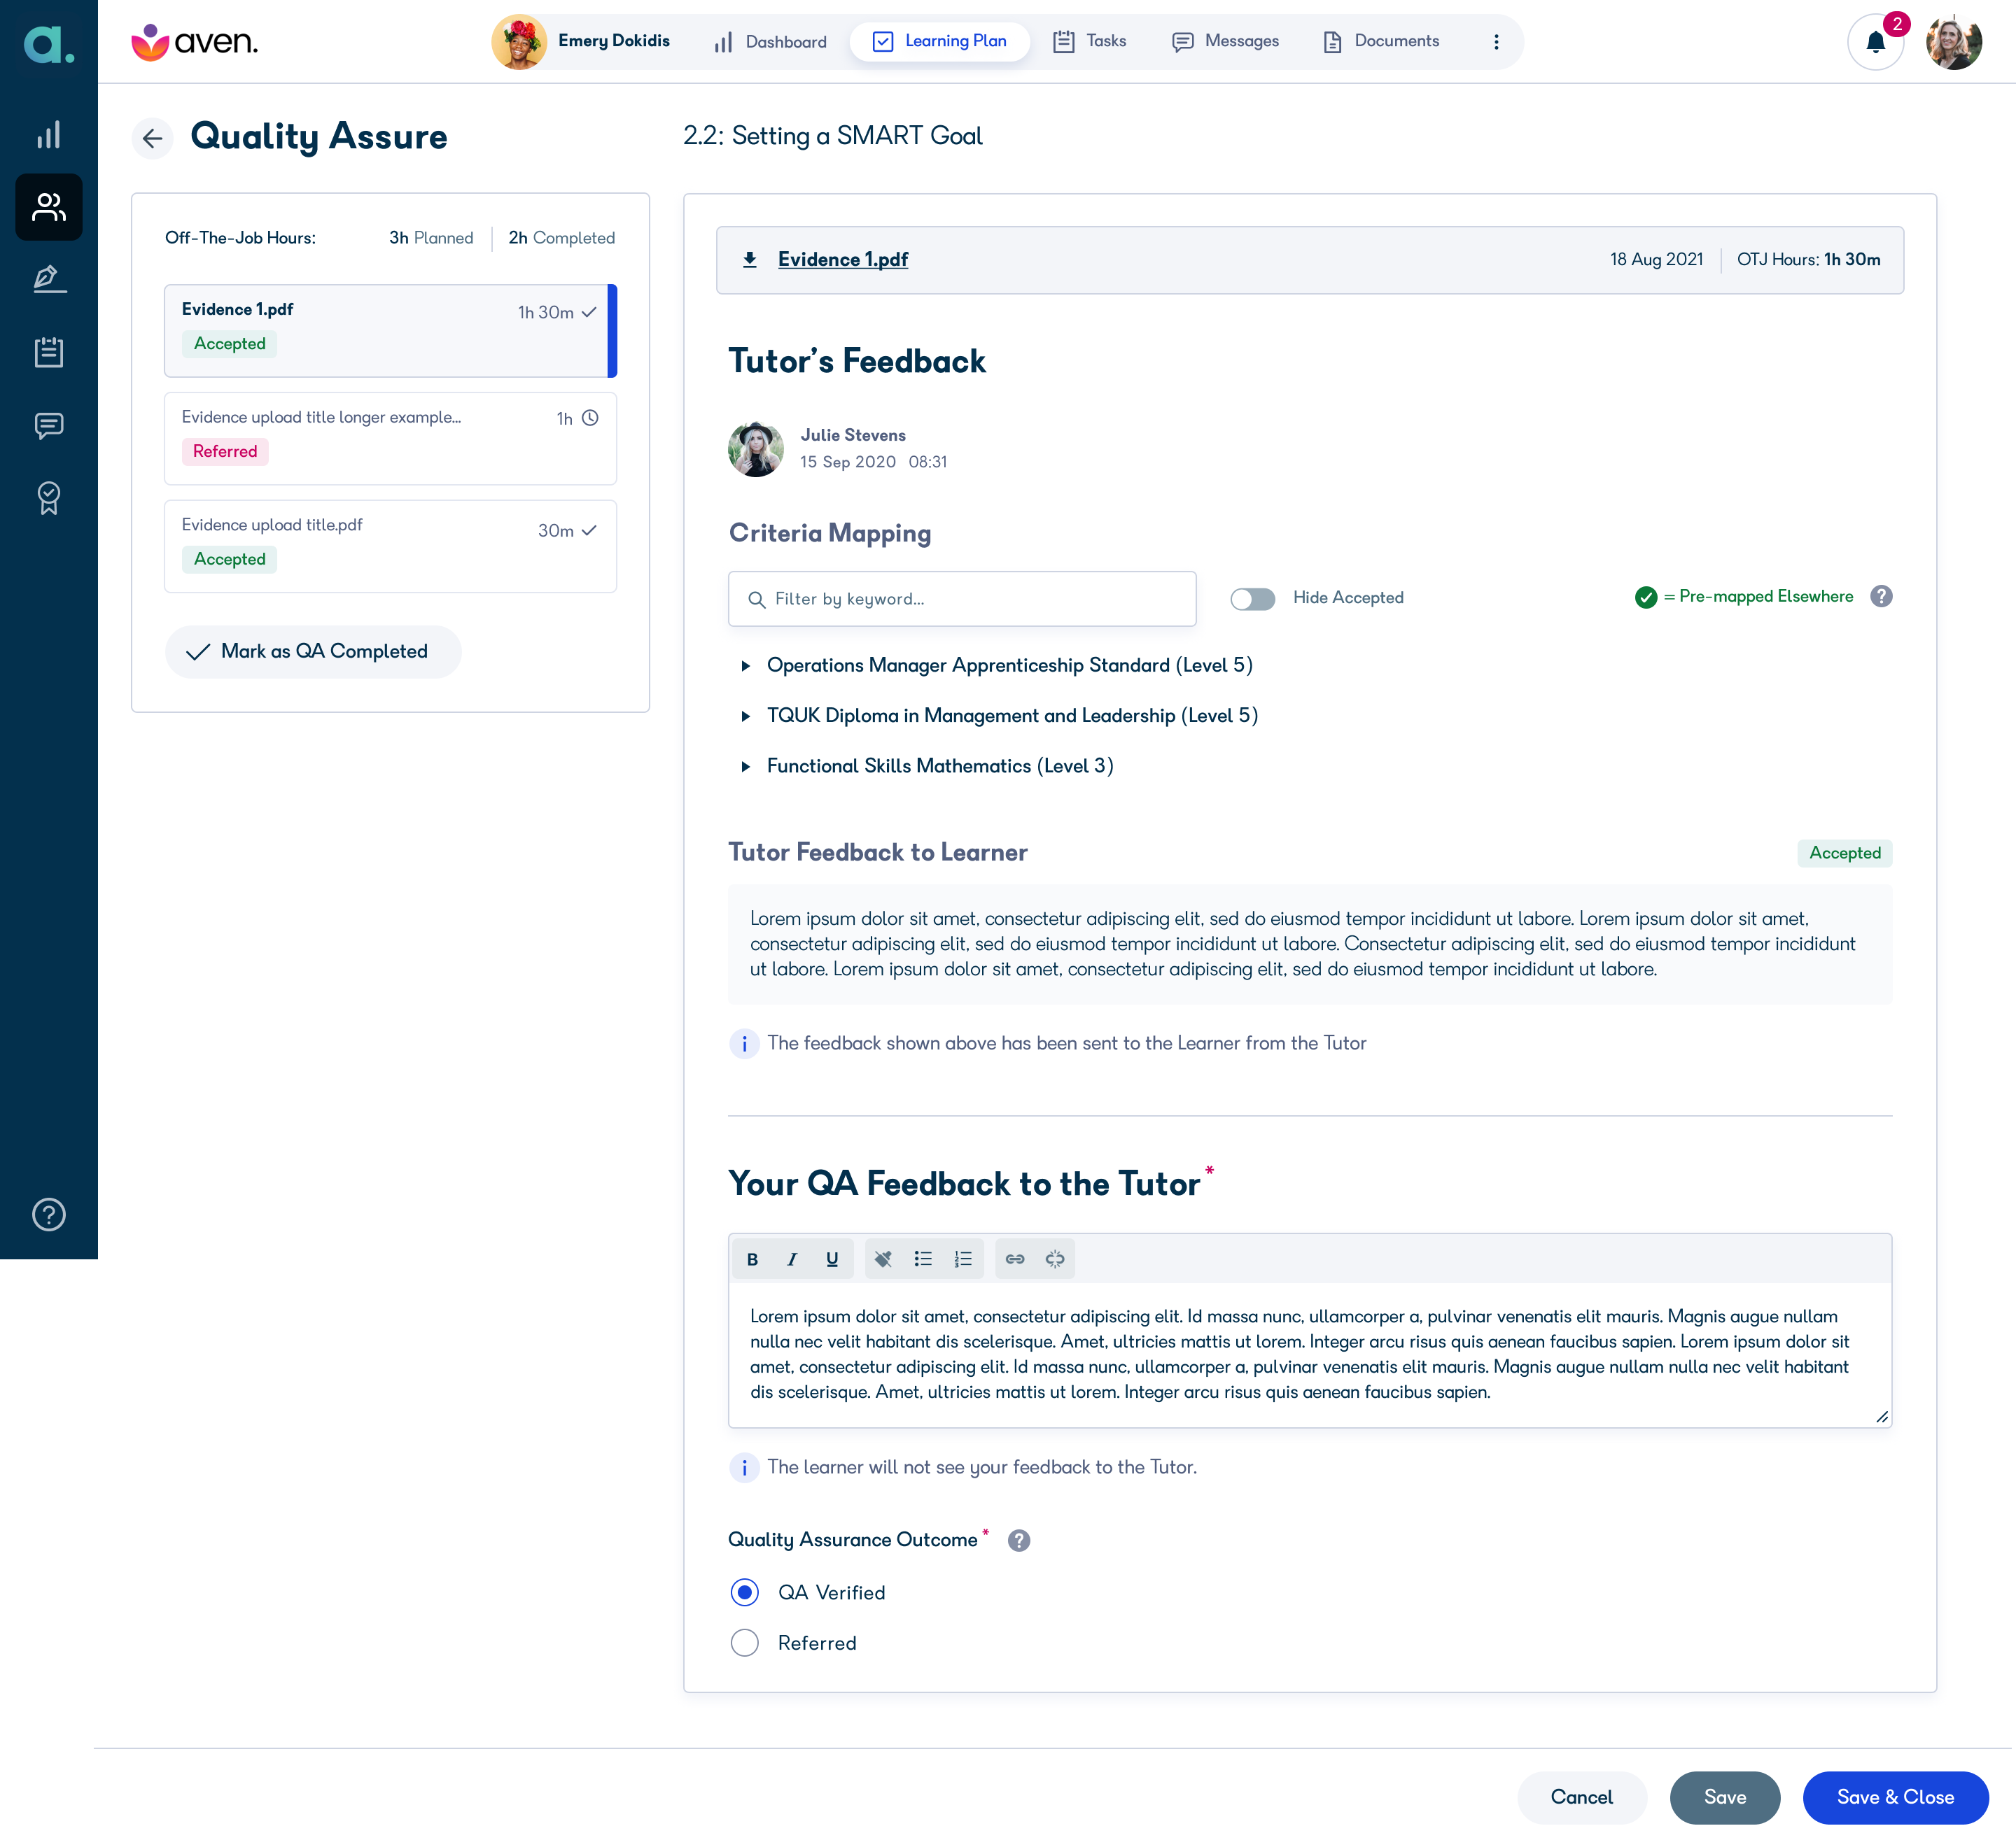Image resolution: width=2016 pixels, height=1847 pixels.
Task: Select the Referred radio option
Action: pos(745,1642)
